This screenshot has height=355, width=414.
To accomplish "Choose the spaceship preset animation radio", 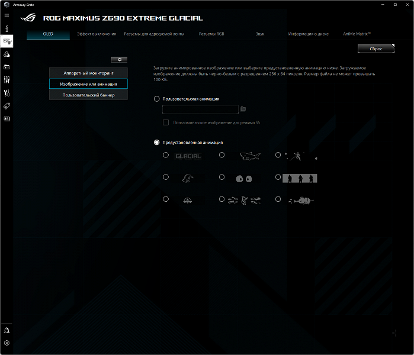I will (x=278, y=199).
